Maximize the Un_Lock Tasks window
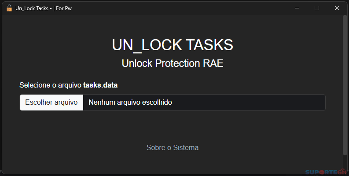 317,8
